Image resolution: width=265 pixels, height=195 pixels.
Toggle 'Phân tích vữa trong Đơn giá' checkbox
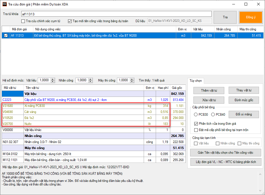tap(196, 124)
